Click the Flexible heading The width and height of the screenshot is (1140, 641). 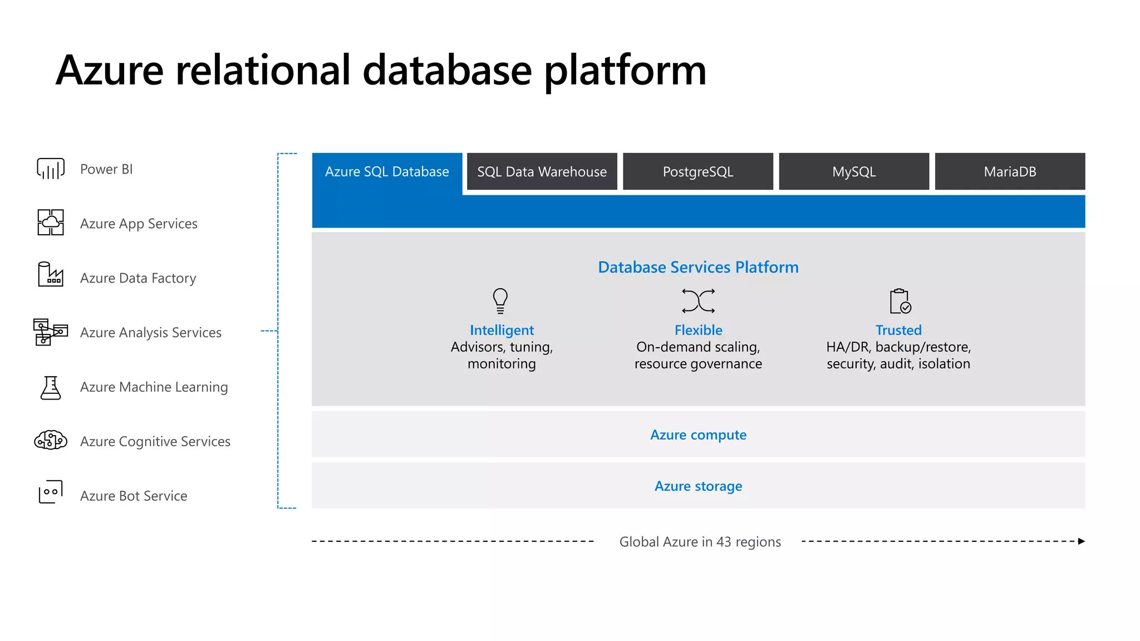(x=699, y=330)
